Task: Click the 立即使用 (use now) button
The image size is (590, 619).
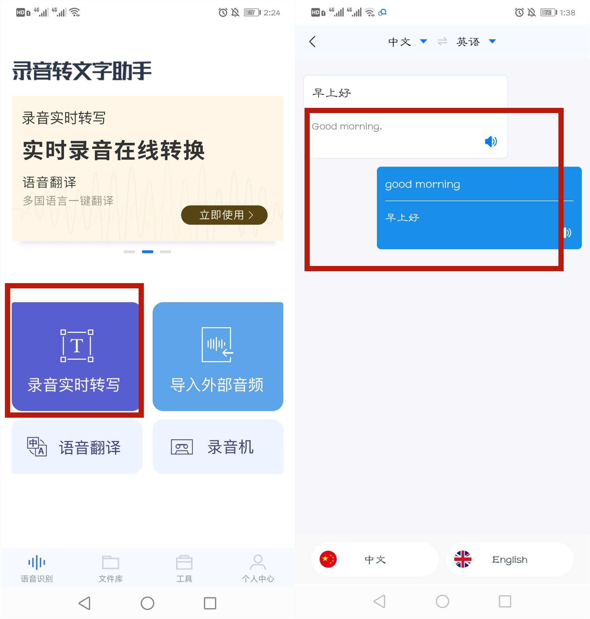Action: click(x=220, y=215)
